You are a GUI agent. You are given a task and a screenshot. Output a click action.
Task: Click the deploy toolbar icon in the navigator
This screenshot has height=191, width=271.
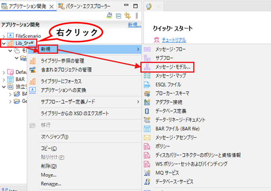109,15
